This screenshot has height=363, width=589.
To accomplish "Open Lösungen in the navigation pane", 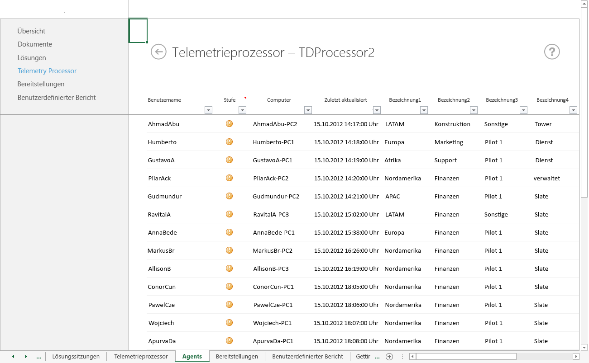I will click(x=32, y=58).
